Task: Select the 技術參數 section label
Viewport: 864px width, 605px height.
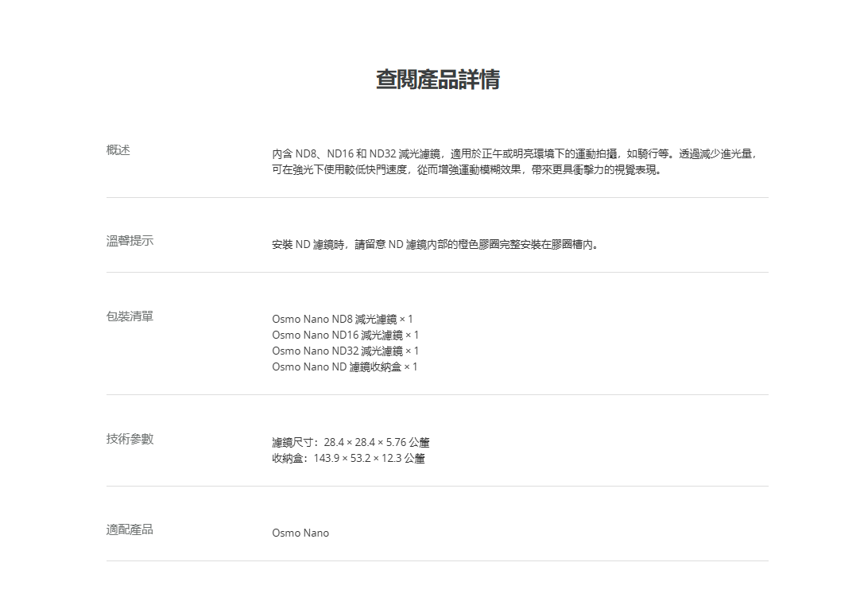Action: (130, 439)
